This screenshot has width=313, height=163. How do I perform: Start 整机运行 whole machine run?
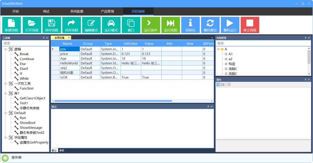(230, 25)
